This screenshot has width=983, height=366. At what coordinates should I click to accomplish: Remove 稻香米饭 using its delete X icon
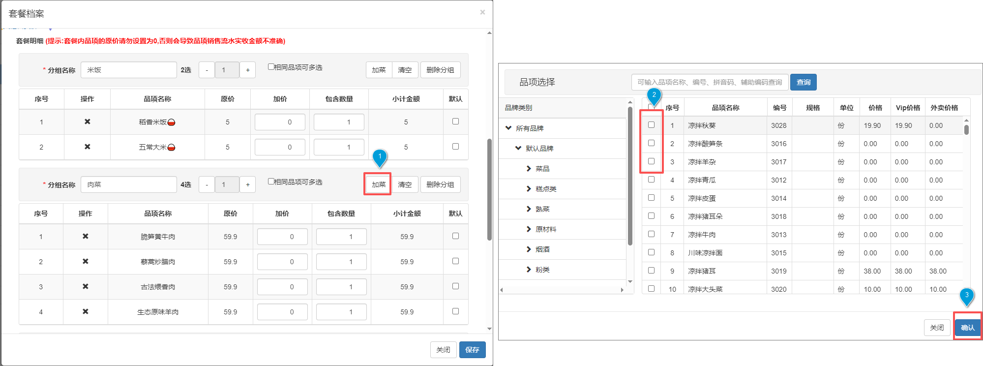[87, 122]
